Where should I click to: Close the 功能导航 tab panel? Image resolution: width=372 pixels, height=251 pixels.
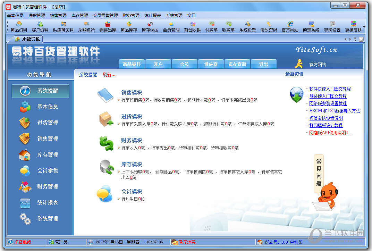point(361,39)
